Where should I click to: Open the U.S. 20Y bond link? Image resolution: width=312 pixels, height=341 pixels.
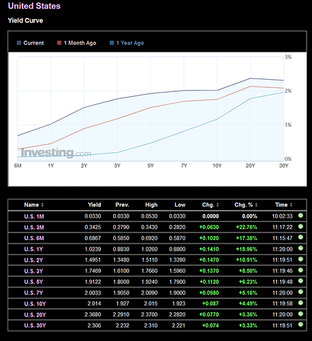point(35,315)
